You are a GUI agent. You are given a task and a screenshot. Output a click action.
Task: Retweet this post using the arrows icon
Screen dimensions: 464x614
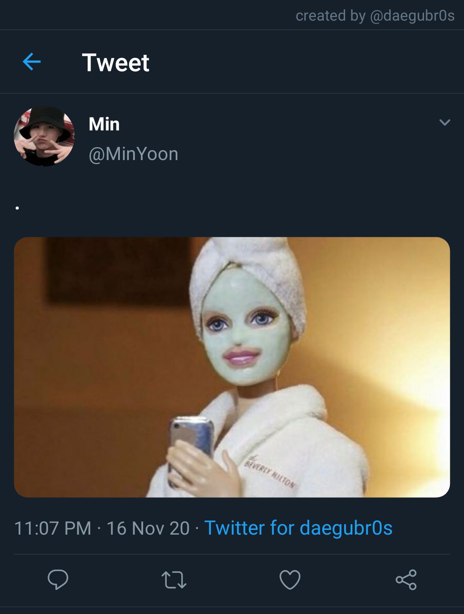pyautogui.click(x=174, y=580)
